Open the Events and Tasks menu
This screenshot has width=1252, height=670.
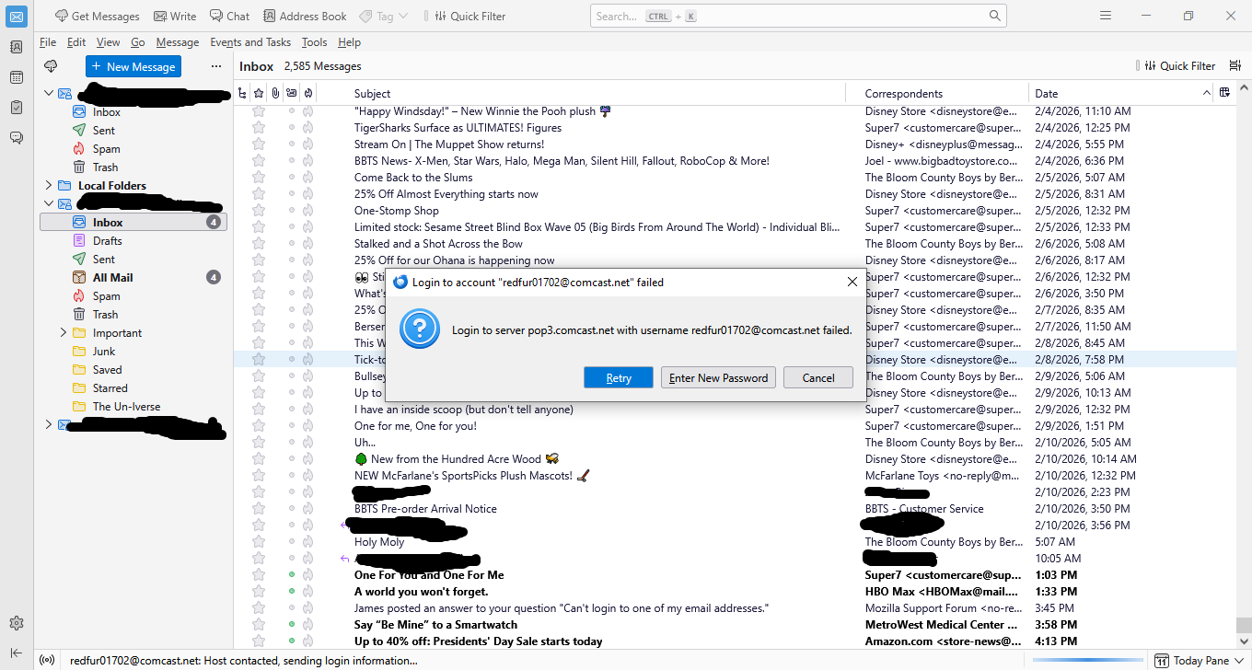pyautogui.click(x=249, y=42)
